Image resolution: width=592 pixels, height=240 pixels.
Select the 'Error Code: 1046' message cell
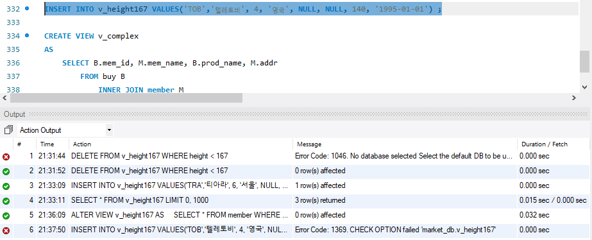coord(403,156)
